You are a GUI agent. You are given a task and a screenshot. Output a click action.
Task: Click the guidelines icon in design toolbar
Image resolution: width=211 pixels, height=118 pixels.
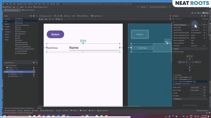pyautogui.click(x=62, y=19)
